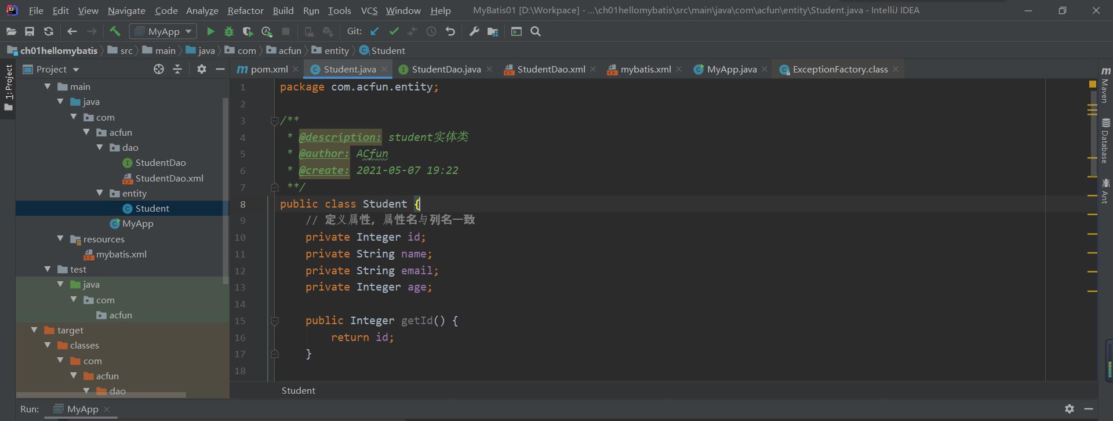This screenshot has width=1113, height=421.
Task: Open the Ant tool window
Action: pyautogui.click(x=1105, y=191)
